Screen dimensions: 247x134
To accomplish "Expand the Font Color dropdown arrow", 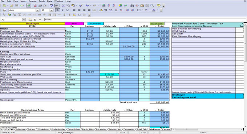I will 157,10.
